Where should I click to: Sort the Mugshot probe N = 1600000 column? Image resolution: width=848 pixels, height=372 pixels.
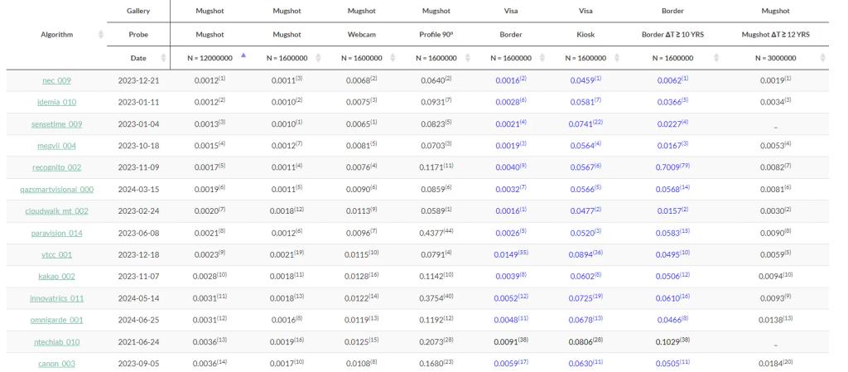pos(318,58)
